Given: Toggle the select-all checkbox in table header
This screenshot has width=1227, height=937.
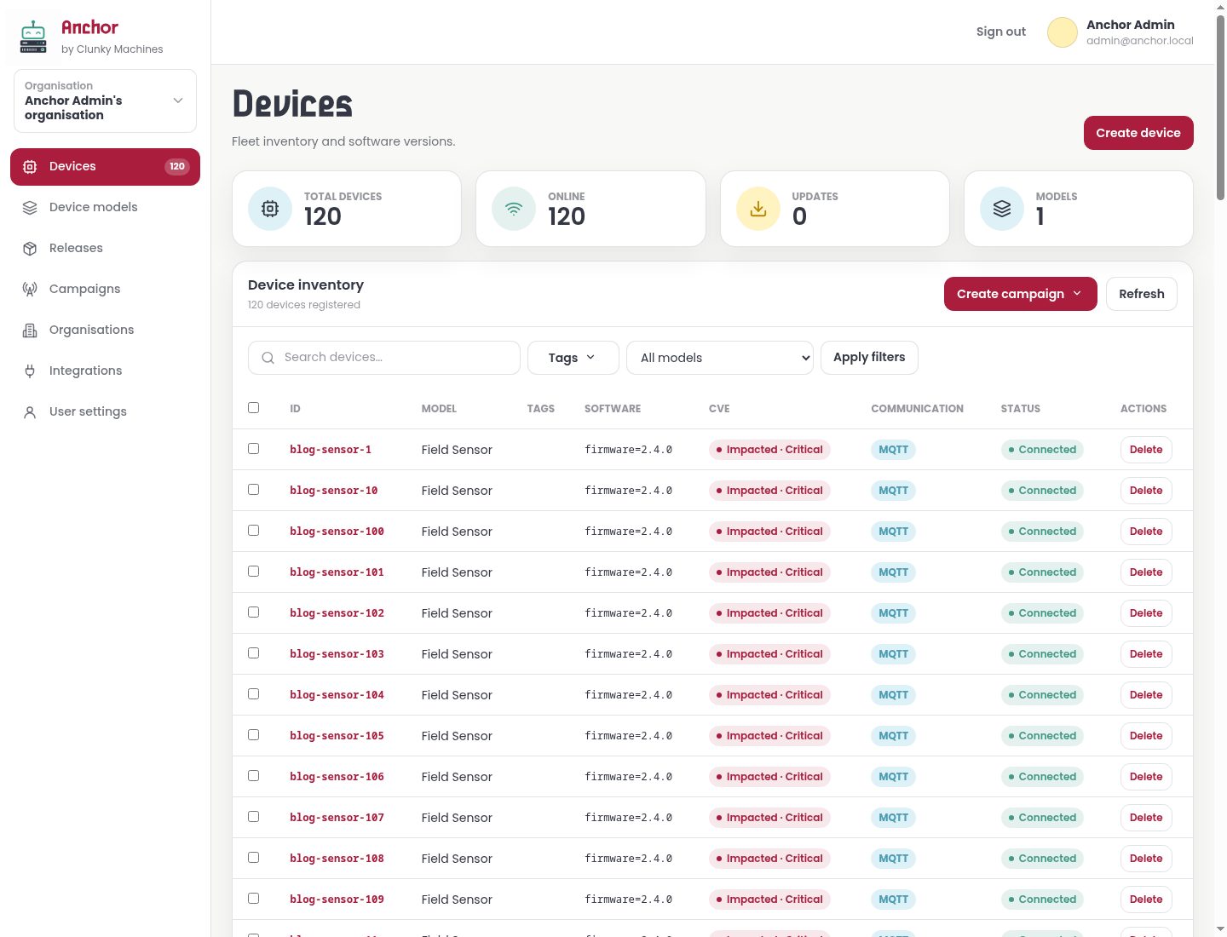Looking at the screenshot, I should click(253, 408).
